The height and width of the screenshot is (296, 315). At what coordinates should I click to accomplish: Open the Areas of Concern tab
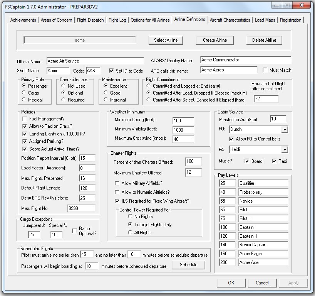[57, 20]
